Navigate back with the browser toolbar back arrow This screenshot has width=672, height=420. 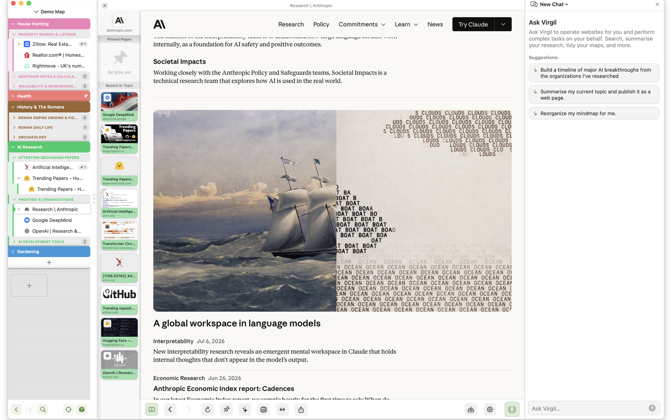tap(170, 409)
